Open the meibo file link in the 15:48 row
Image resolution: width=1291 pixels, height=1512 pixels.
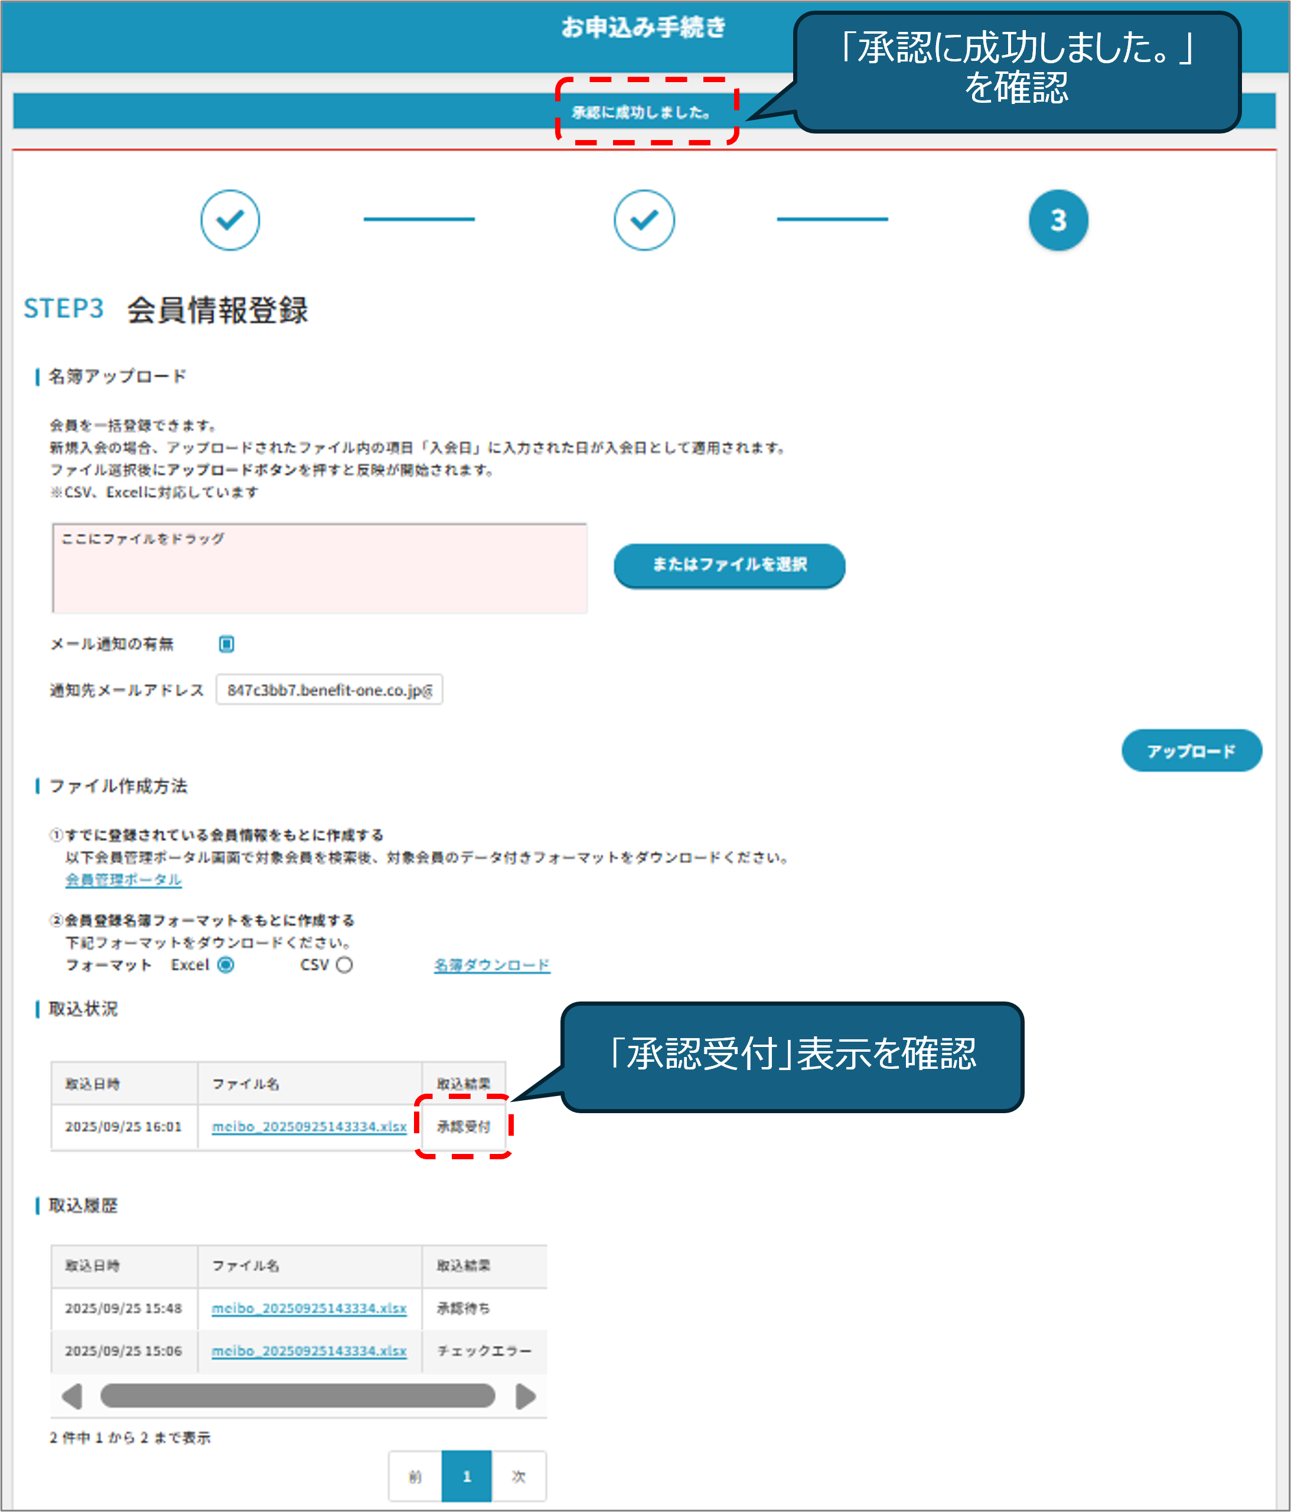click(x=308, y=1308)
